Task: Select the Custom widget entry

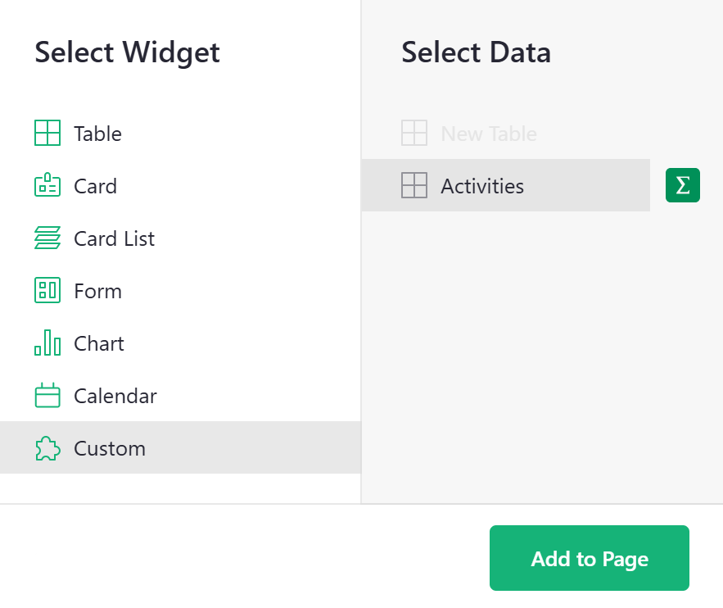Action: (110, 448)
